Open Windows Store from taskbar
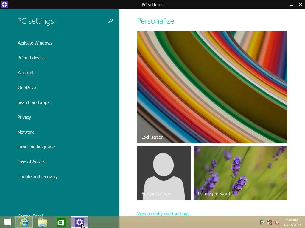Image resolution: width=305 pixels, height=228 pixels. click(x=61, y=222)
